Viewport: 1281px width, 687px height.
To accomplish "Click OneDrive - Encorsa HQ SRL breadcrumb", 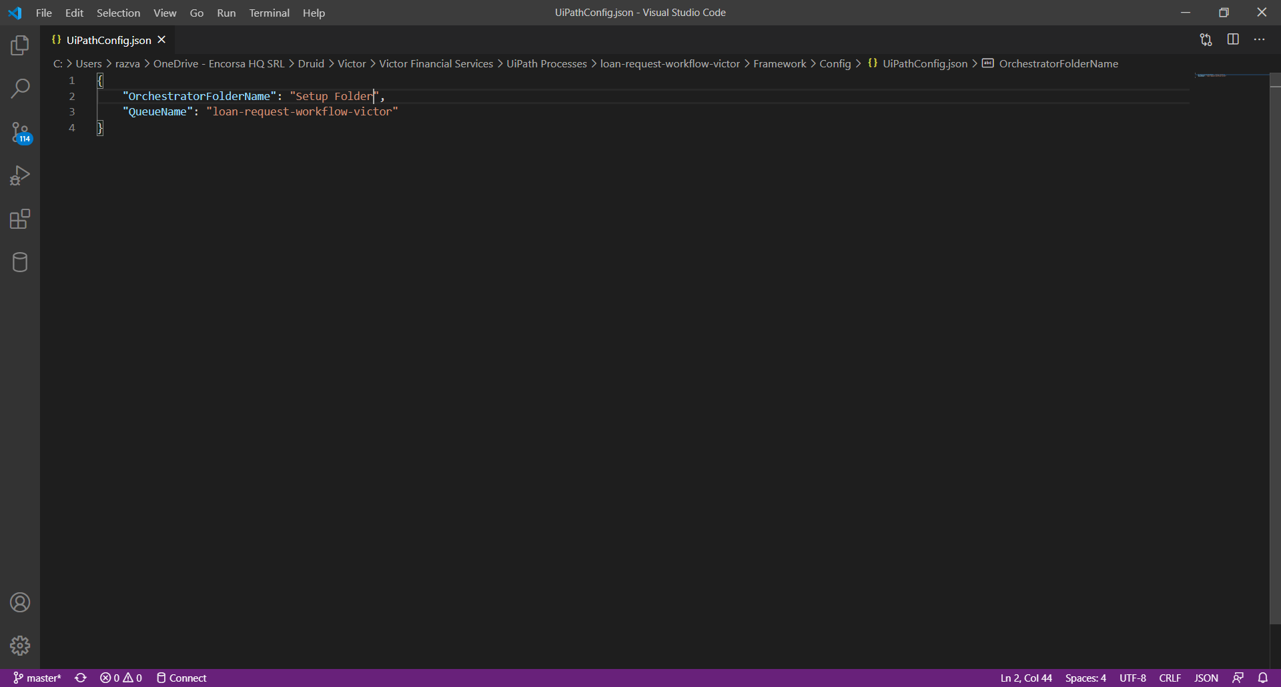I will point(219,63).
